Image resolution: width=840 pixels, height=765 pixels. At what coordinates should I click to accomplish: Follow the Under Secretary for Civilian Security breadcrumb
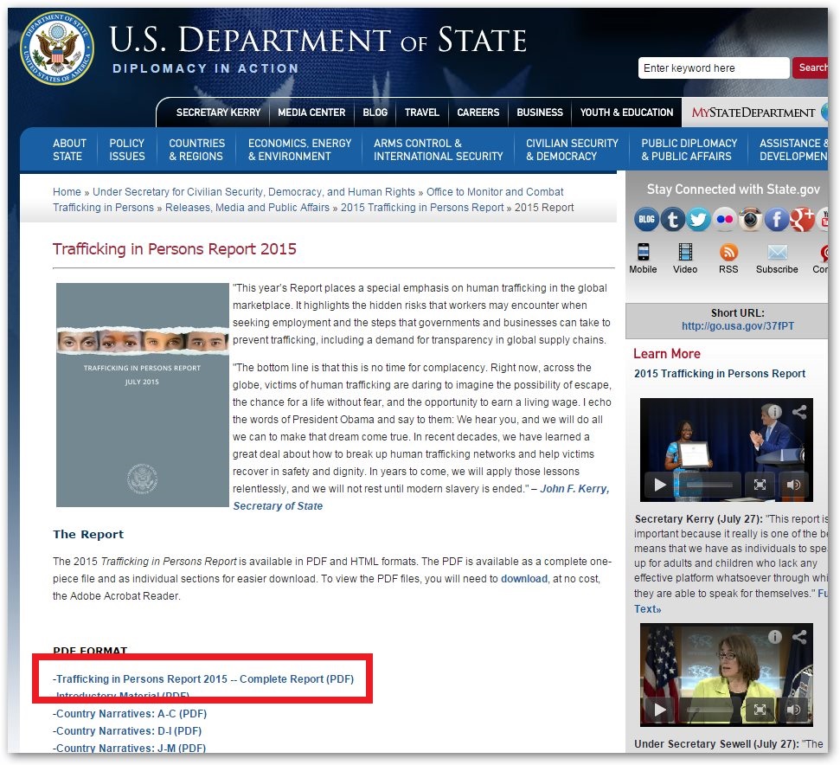pyautogui.click(x=253, y=192)
